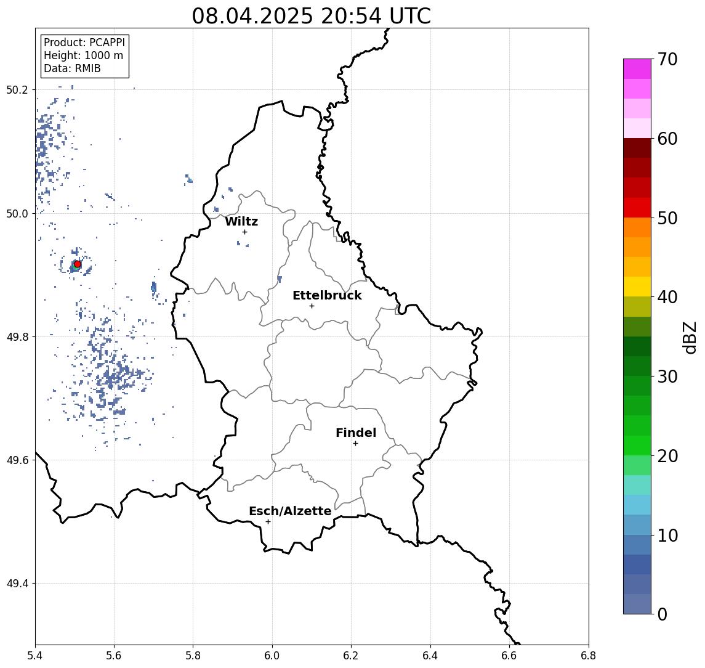Click the cross marker below Ettelbruck
Screen dimensions: 705x668
point(312,306)
